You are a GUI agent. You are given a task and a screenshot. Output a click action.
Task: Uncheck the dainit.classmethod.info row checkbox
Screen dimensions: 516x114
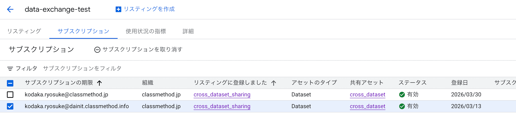10,106
